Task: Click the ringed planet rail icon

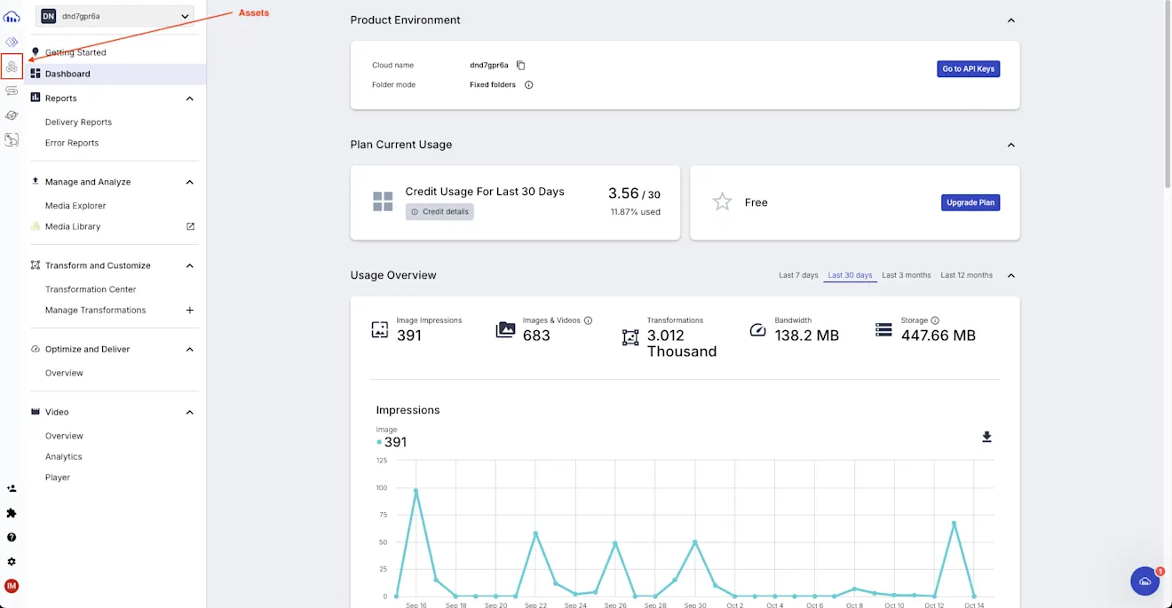Action: click(12, 115)
